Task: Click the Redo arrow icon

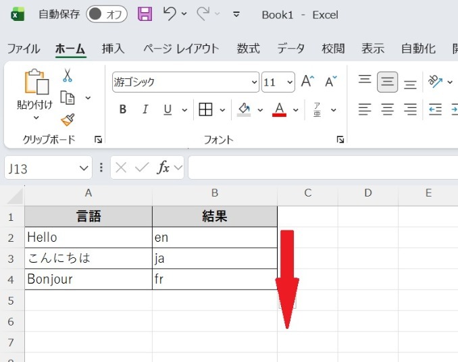Action: click(203, 14)
